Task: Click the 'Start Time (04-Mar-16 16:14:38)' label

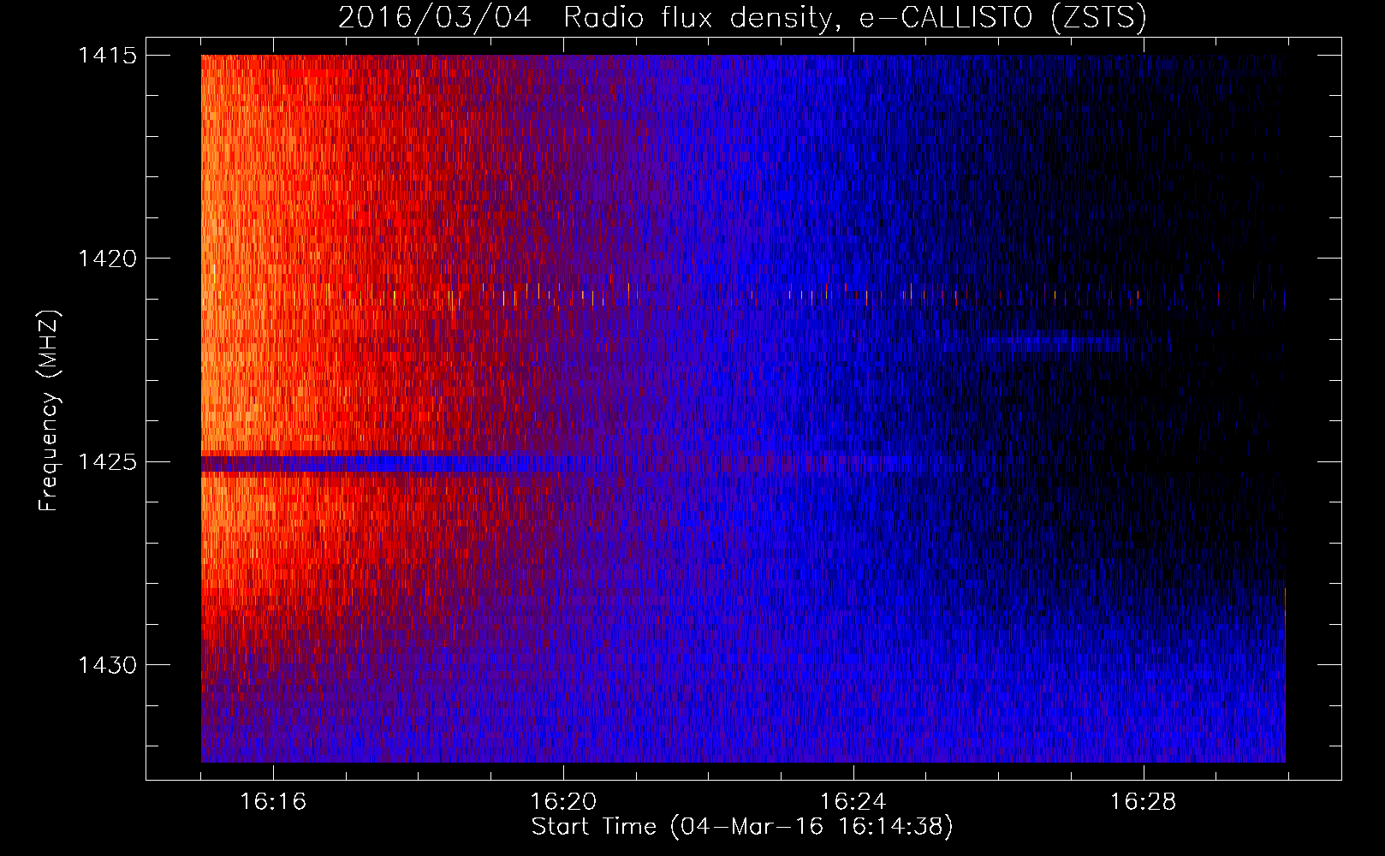Action: [742, 827]
